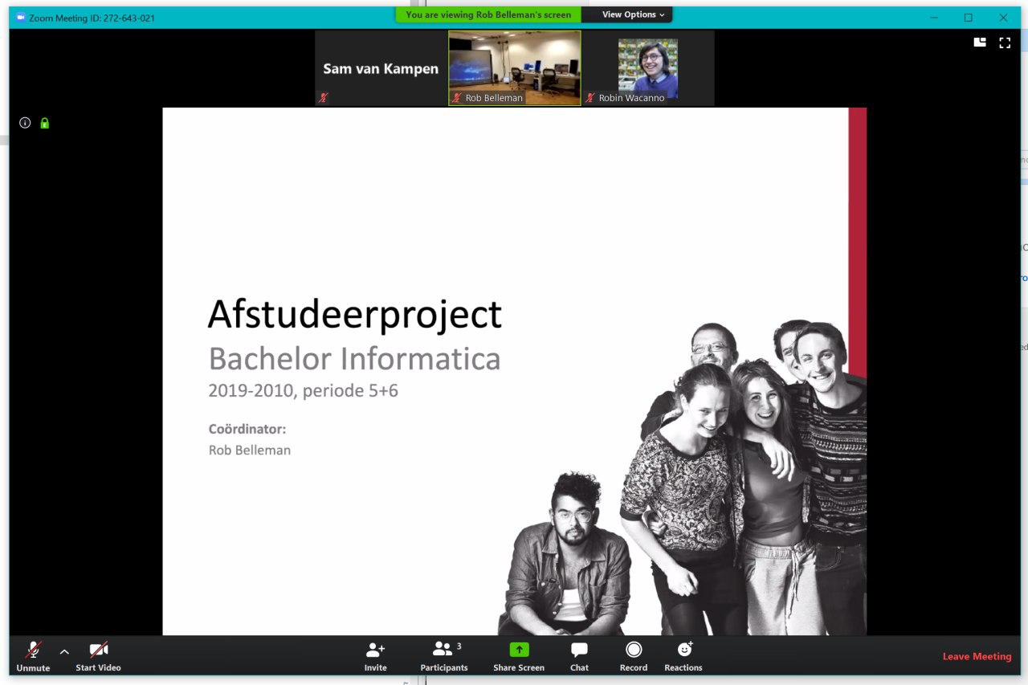
Task: Maximize the Zoom meeting window
Action: pyautogui.click(x=968, y=18)
